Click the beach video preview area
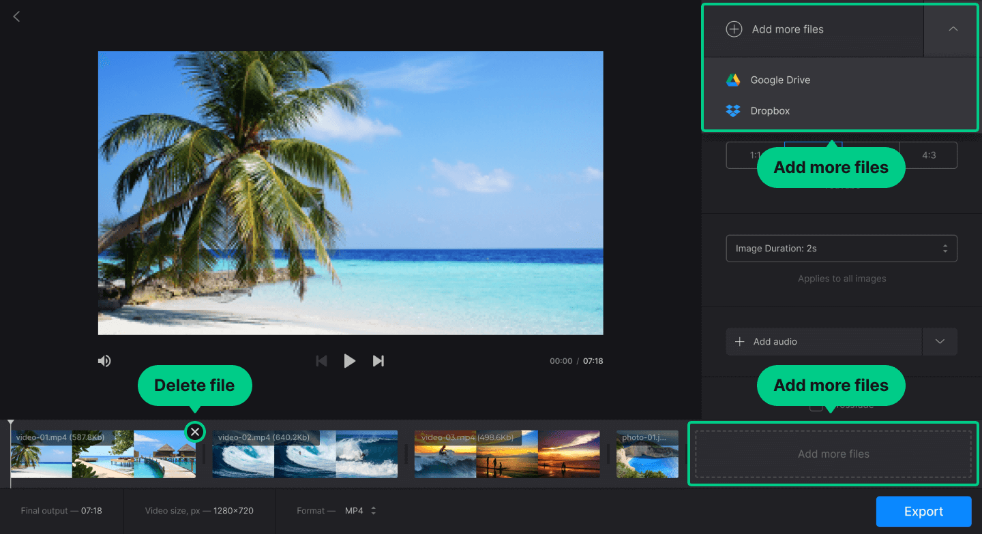This screenshot has height=534, width=982. click(351, 193)
